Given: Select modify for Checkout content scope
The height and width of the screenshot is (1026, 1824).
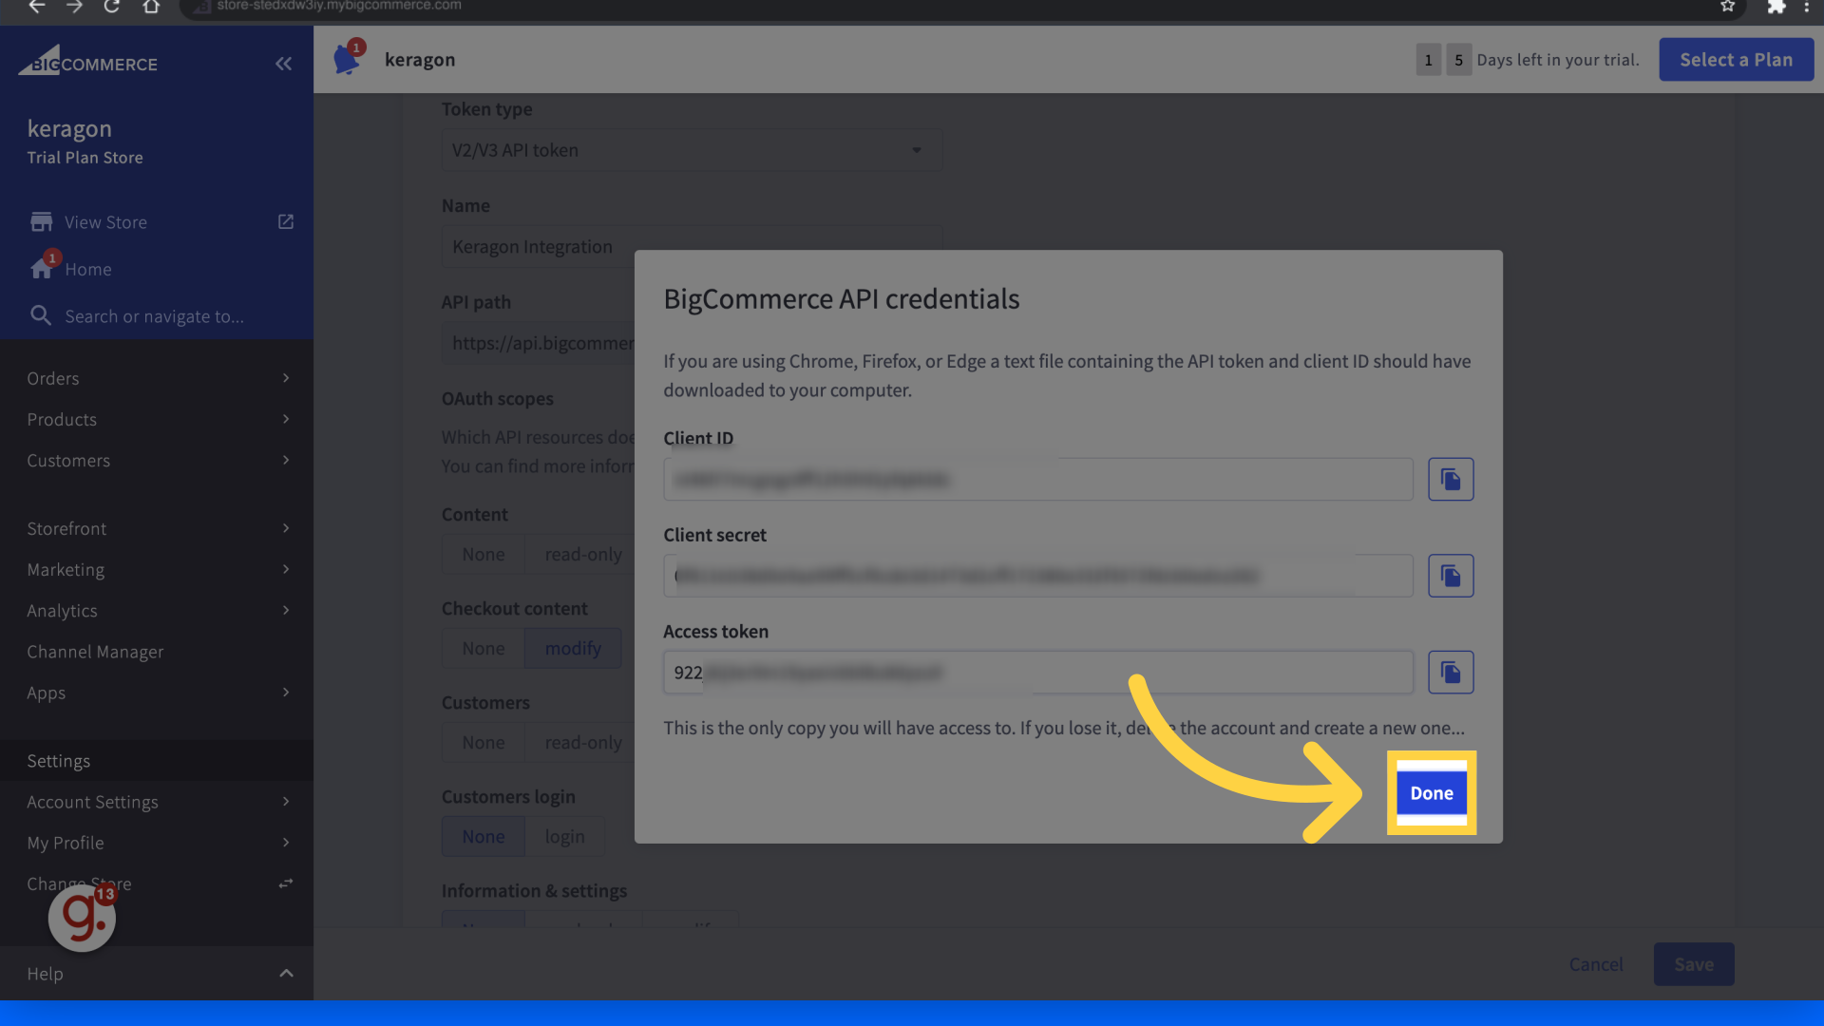Looking at the screenshot, I should coord(573,648).
